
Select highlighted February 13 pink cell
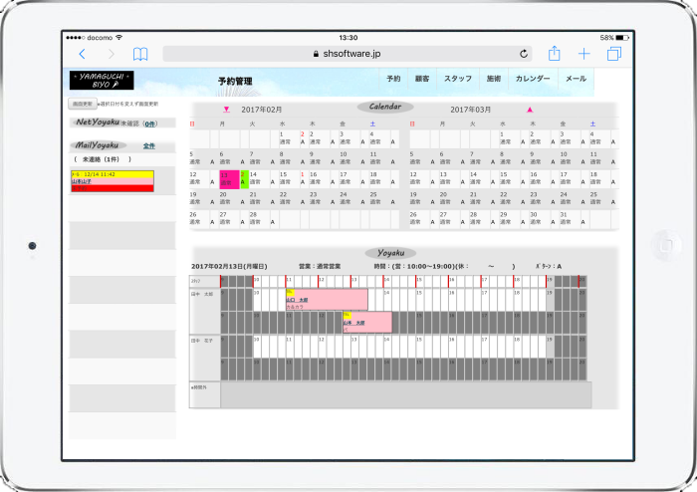(229, 179)
